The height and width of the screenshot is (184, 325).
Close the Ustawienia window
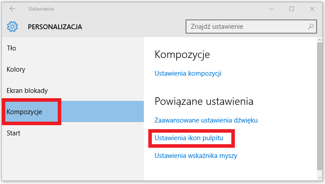(x=312, y=9)
